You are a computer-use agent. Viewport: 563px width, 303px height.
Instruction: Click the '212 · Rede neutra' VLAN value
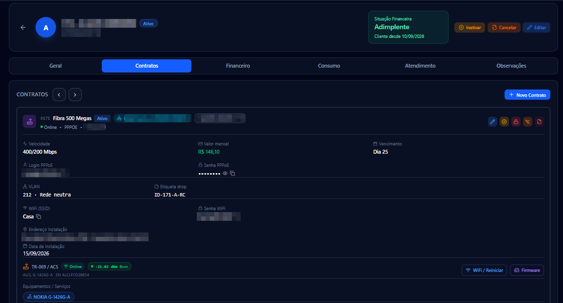tap(47, 195)
